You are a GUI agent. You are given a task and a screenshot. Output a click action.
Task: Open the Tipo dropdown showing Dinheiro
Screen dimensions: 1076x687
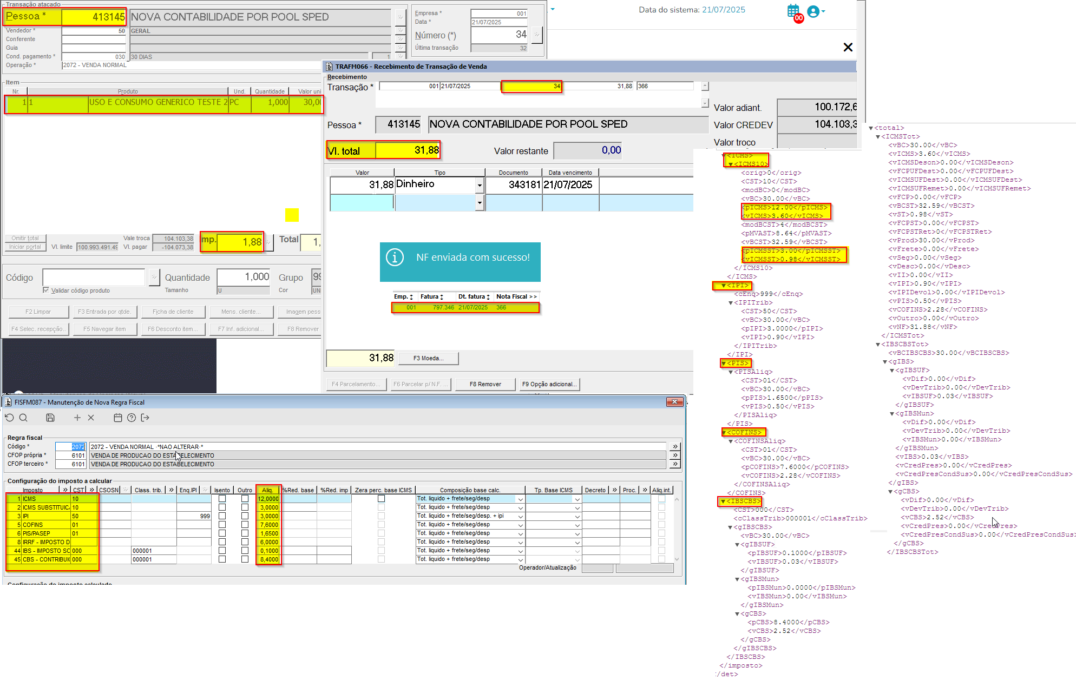coord(480,186)
